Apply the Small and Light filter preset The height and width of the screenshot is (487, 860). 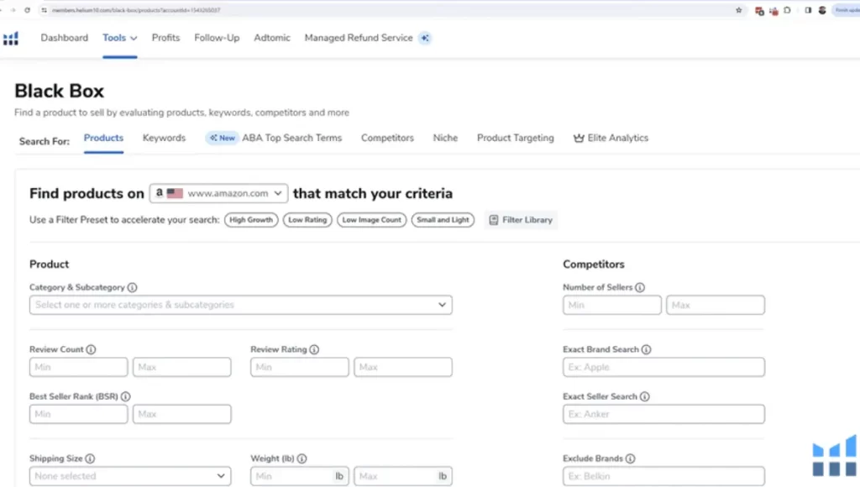443,220
